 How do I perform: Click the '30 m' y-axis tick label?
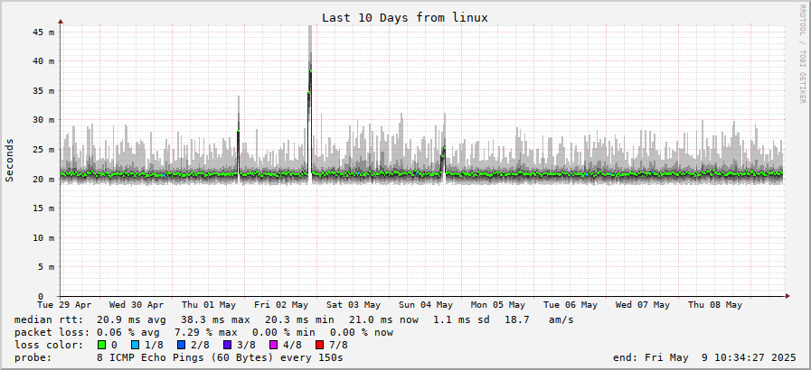(x=43, y=120)
